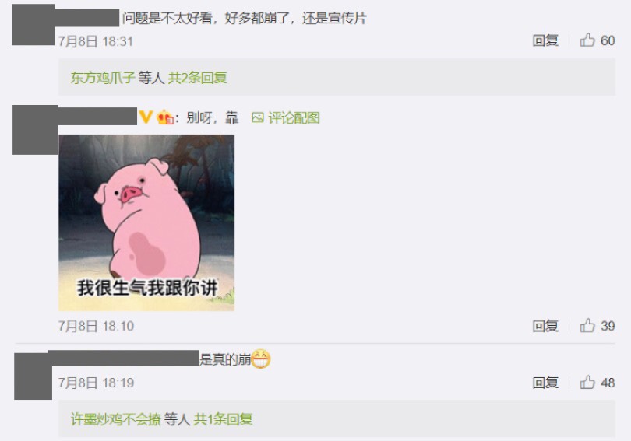This screenshot has width=631, height=441.
Task: Open user 东方鸡爪子's profile
Action: pos(103,78)
